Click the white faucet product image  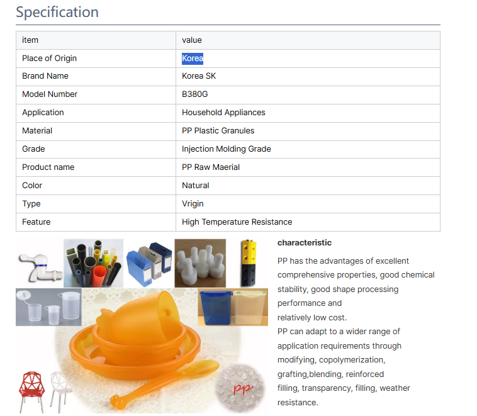(x=38, y=264)
